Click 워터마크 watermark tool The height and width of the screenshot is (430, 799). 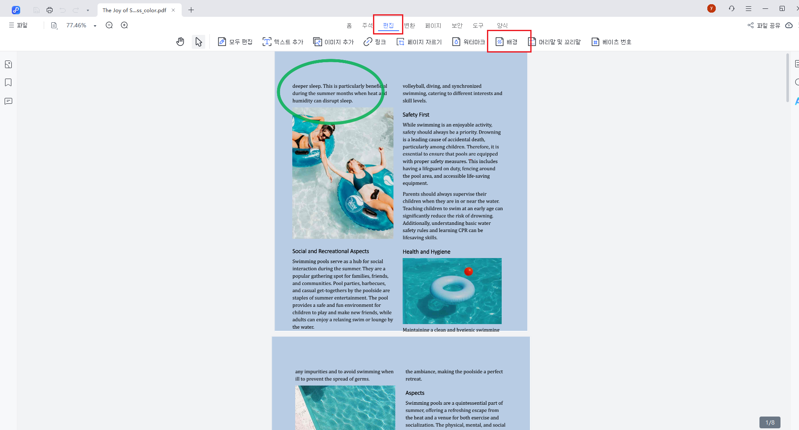[x=468, y=42]
